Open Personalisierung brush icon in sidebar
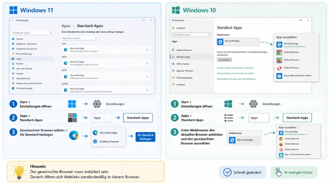330x185 pixels. click(13, 53)
